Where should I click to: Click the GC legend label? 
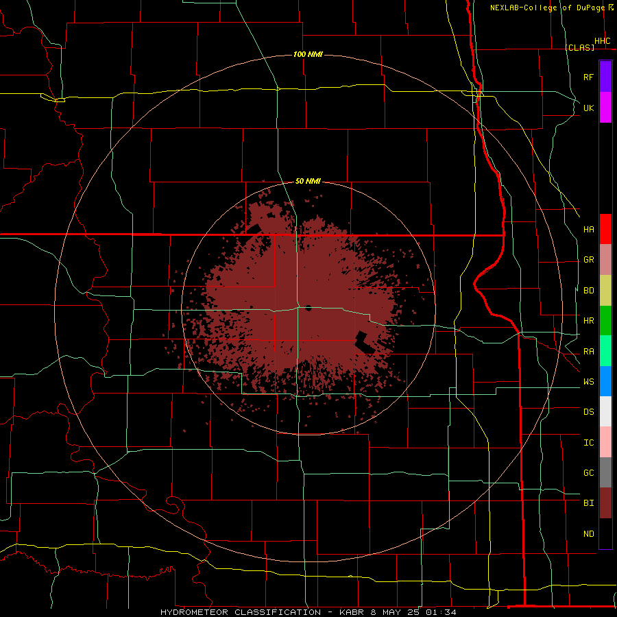click(588, 473)
